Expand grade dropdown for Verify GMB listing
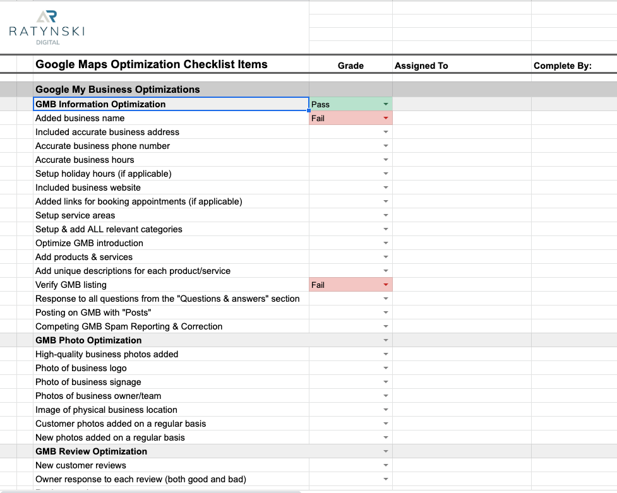 [385, 285]
